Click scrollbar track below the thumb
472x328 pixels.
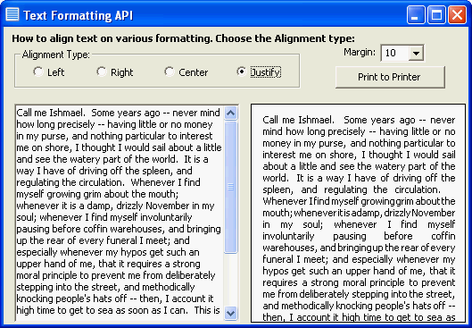click(230, 280)
